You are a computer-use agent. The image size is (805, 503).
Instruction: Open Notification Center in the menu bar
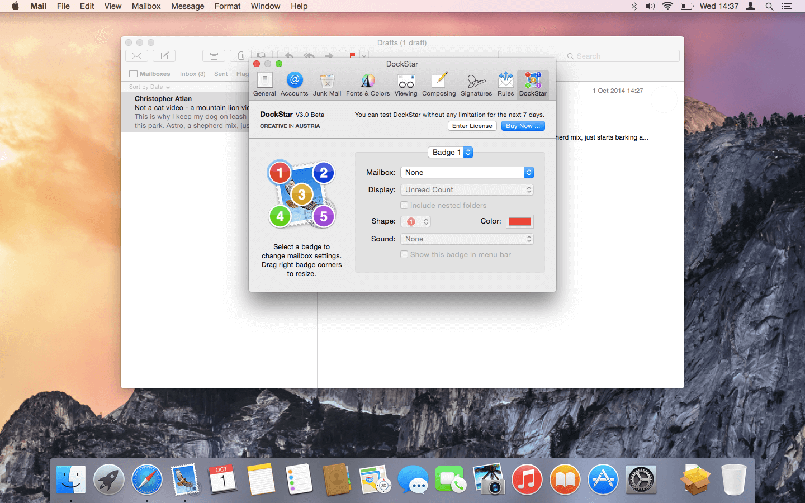[787, 6]
